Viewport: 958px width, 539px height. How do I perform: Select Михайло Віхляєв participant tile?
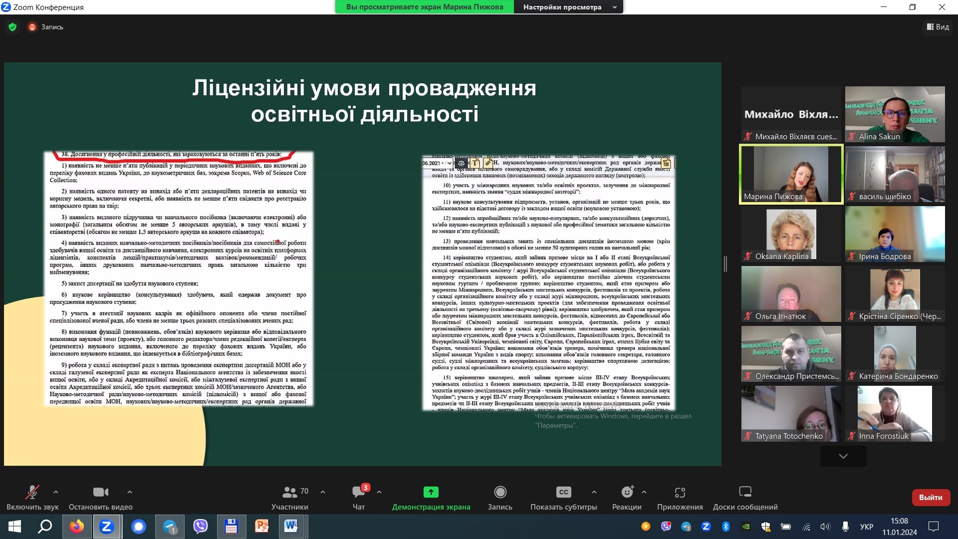pos(791,114)
